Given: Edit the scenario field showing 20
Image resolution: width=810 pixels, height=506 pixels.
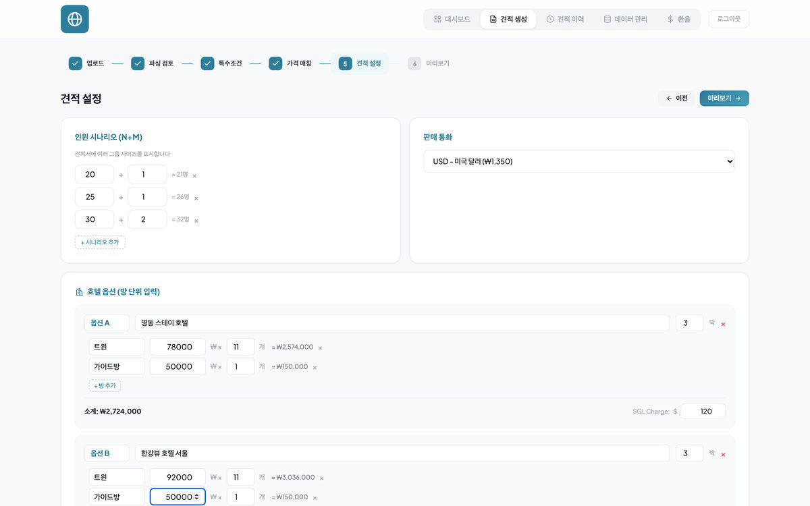Looking at the screenshot, I should (94, 175).
